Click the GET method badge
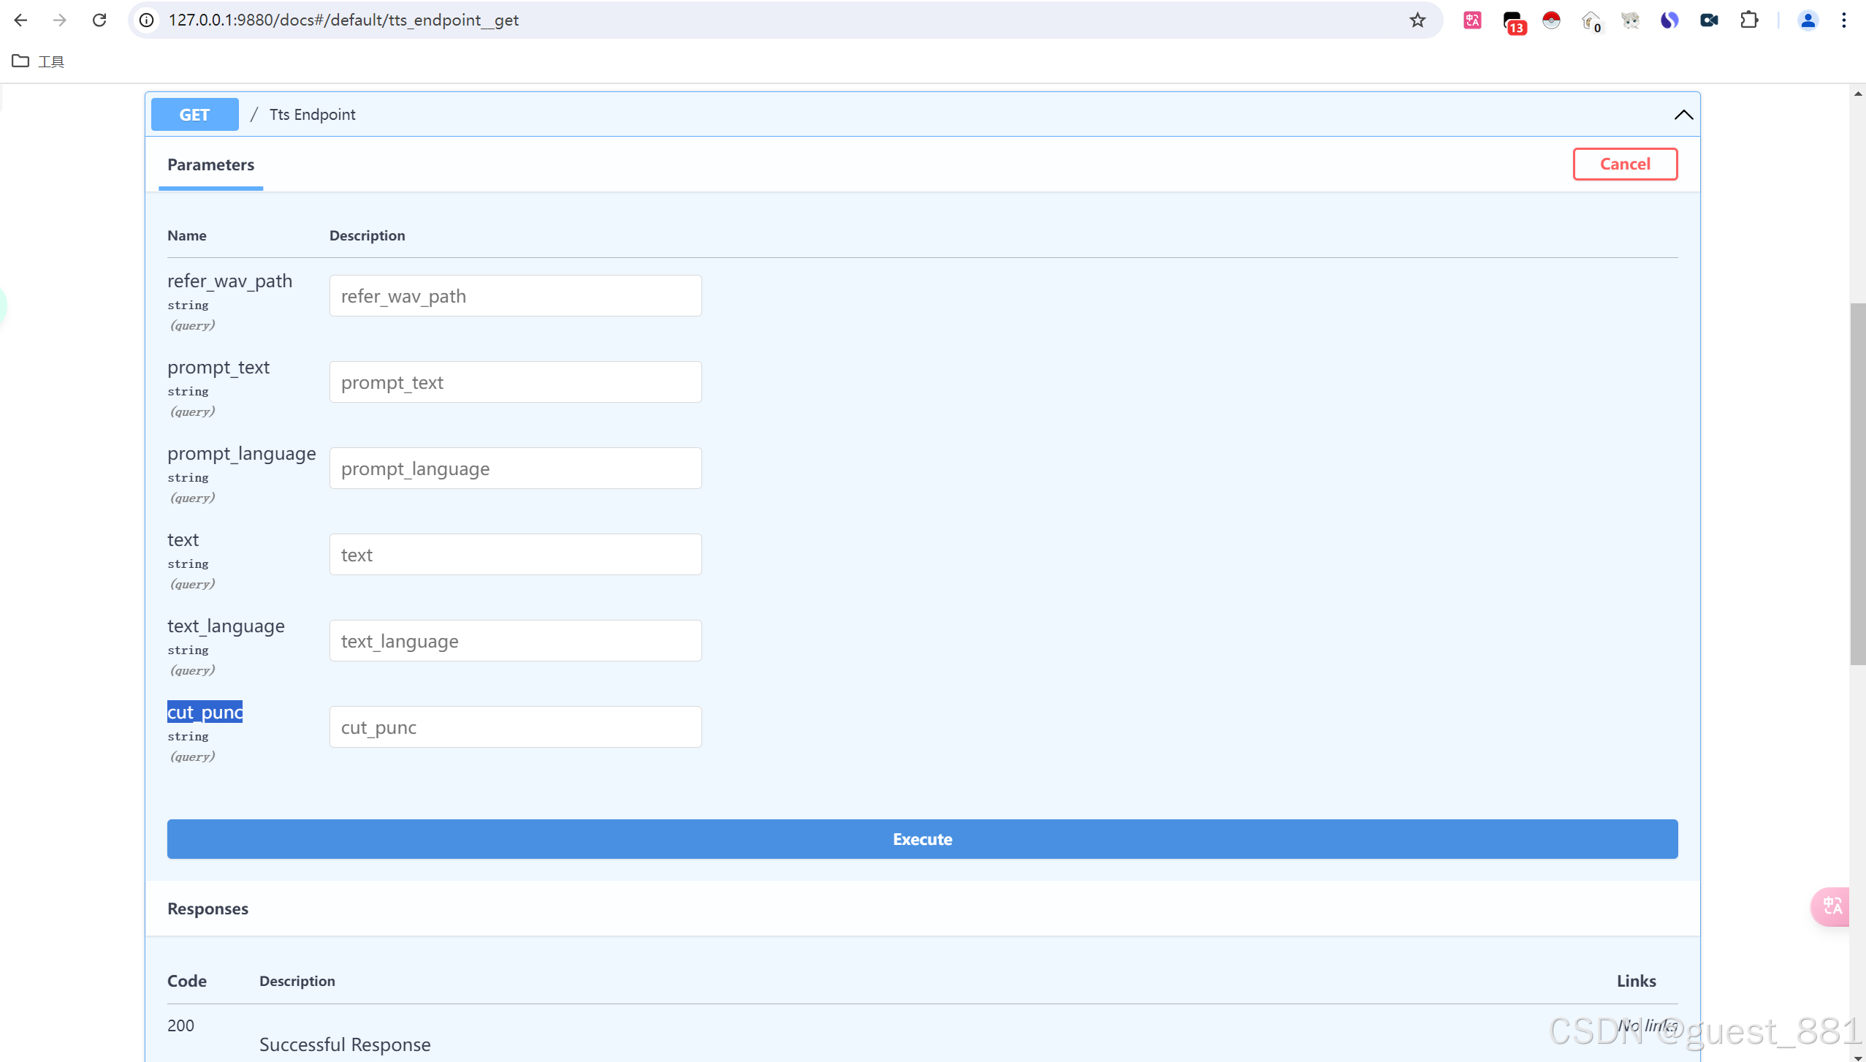Image resolution: width=1866 pixels, height=1062 pixels. pyautogui.click(x=194, y=115)
